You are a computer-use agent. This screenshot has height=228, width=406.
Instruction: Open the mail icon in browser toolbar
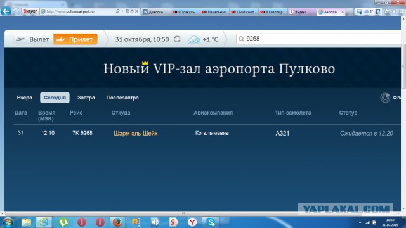click(359, 12)
